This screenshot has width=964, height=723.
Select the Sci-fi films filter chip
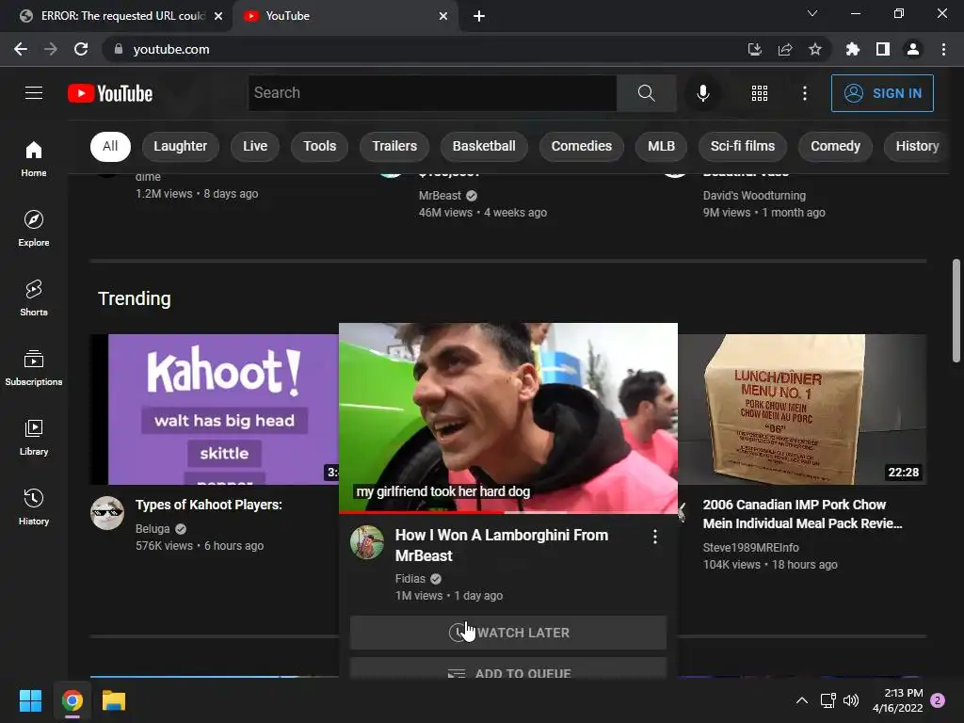click(743, 146)
